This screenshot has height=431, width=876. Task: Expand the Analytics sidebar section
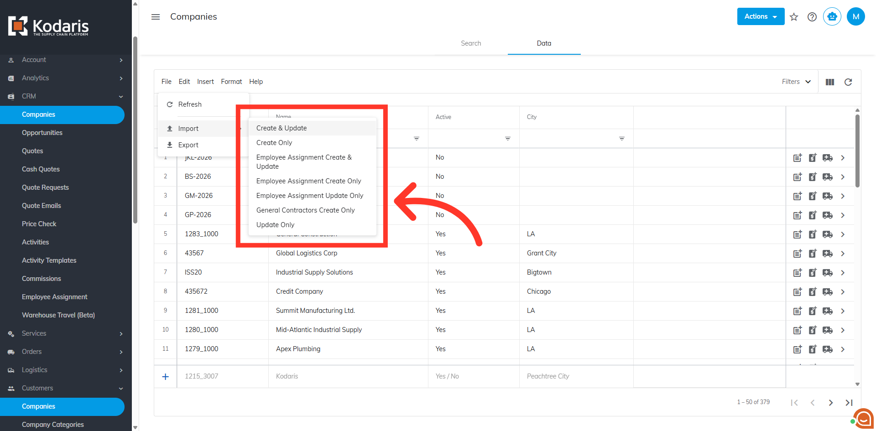point(66,78)
